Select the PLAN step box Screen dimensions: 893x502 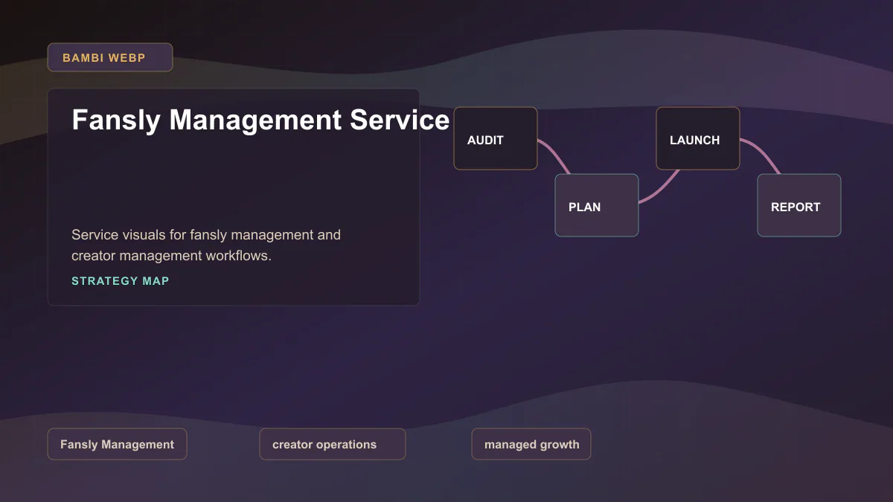tap(597, 205)
